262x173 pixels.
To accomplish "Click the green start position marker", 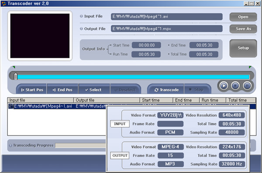I will pos(14,67).
